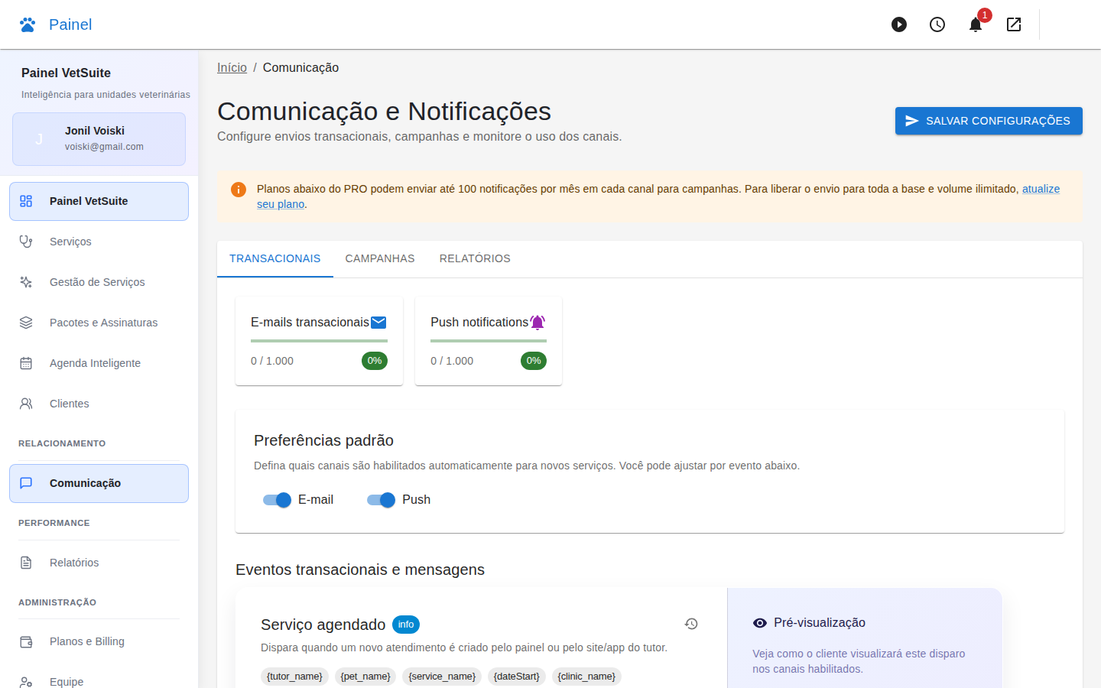1101x688 pixels.
Task: Click the open-in-new-window icon
Action: tap(1014, 24)
